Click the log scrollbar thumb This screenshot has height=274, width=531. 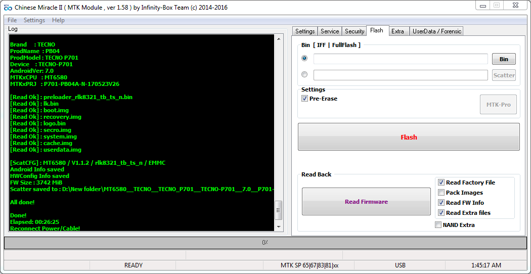[x=278, y=210]
